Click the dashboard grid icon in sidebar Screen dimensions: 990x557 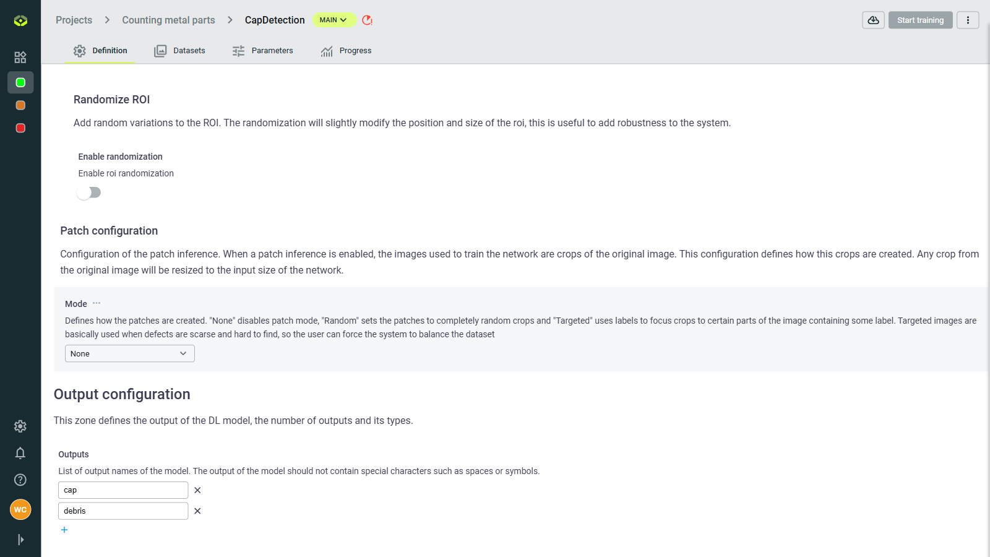tap(20, 58)
